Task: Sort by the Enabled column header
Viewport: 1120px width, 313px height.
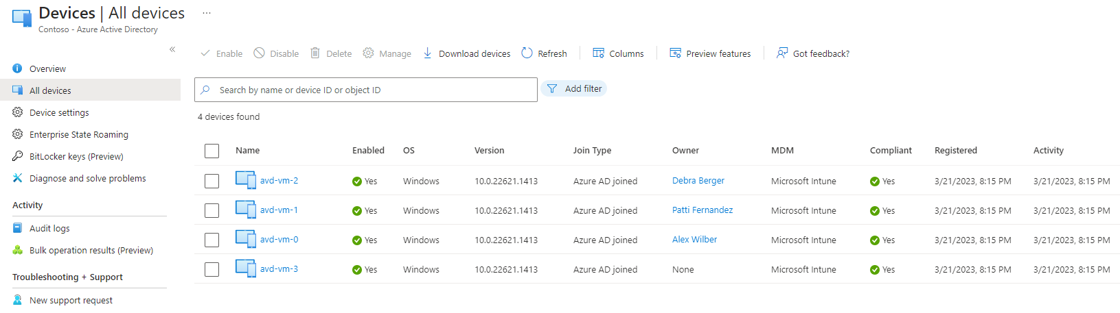Action: 368,151
